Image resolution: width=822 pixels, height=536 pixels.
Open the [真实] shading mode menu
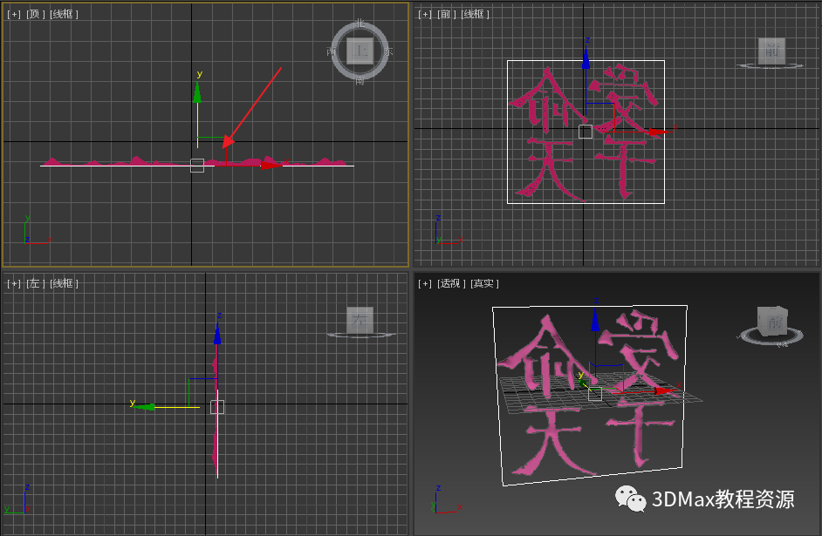point(484,284)
